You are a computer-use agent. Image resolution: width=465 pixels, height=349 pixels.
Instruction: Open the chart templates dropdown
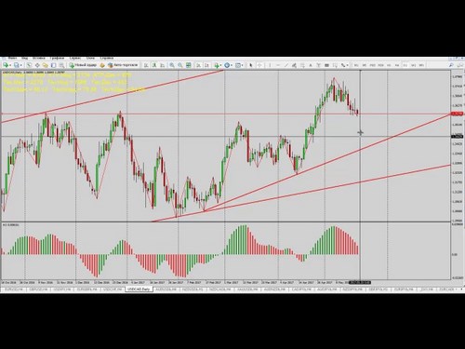pyautogui.click(x=242, y=65)
